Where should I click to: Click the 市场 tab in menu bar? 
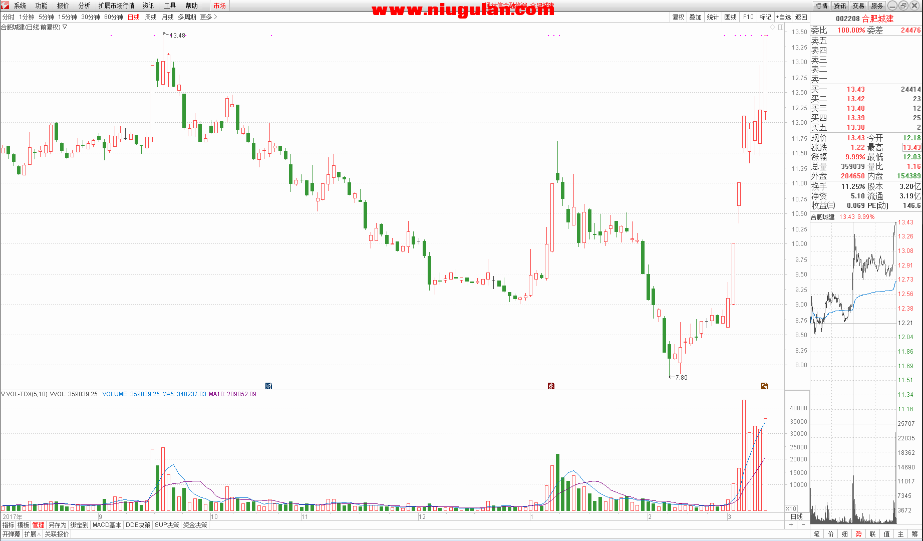tap(219, 6)
